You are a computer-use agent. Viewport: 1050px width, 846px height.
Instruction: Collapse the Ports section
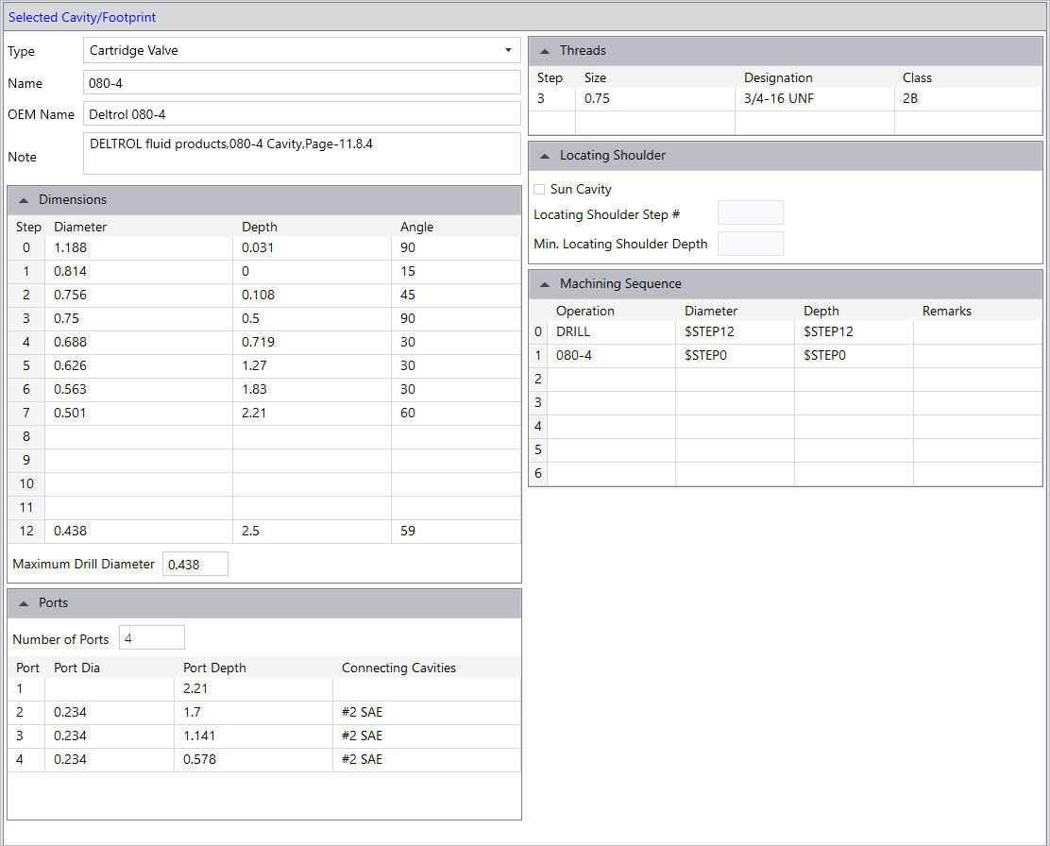point(24,603)
